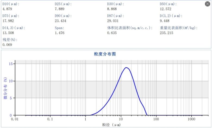This screenshot has height=128, width=212.
Task: Select the 重量比表面积 value 235.215
Action: coord(167,33)
